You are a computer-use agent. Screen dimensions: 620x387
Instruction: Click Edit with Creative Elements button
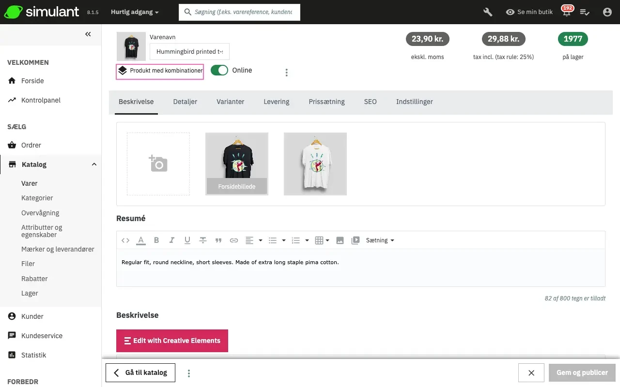click(x=172, y=341)
